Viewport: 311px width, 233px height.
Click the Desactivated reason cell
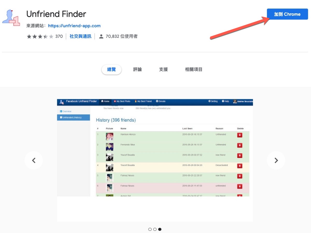pyautogui.click(x=222, y=165)
